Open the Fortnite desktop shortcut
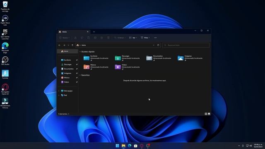The width and height of the screenshot is (265, 149). tap(5, 74)
